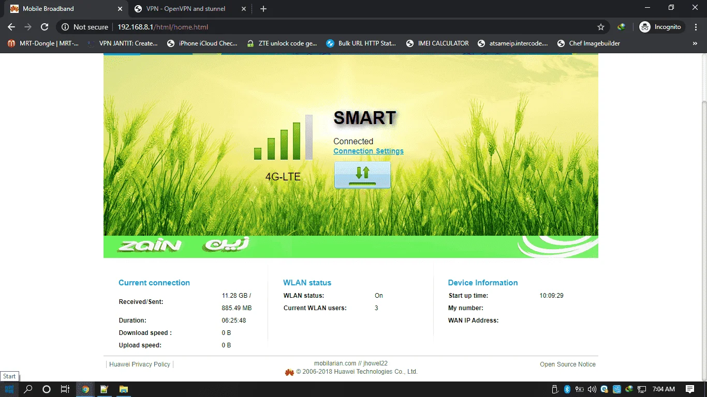Open the iPhone iCloud Check bookmark
The width and height of the screenshot is (707, 397).
click(202, 43)
